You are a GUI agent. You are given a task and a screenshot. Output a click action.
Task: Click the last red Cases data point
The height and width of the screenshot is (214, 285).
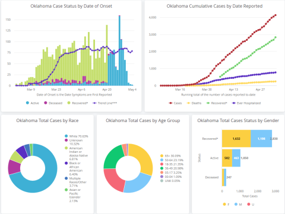click(x=275, y=15)
